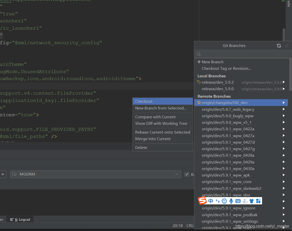
Task: Select local branch release/dev_5.9.2
Action: point(241,82)
